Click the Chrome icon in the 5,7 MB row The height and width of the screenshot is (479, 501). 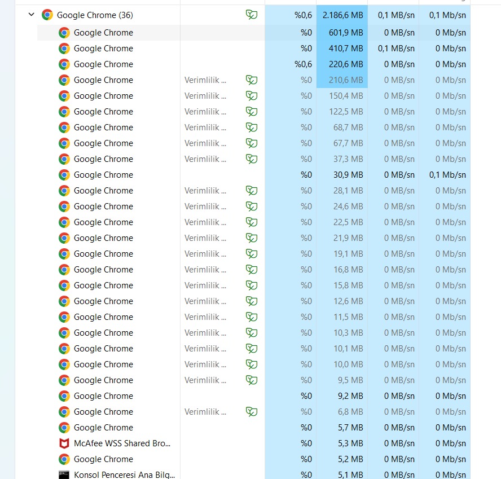click(64, 428)
